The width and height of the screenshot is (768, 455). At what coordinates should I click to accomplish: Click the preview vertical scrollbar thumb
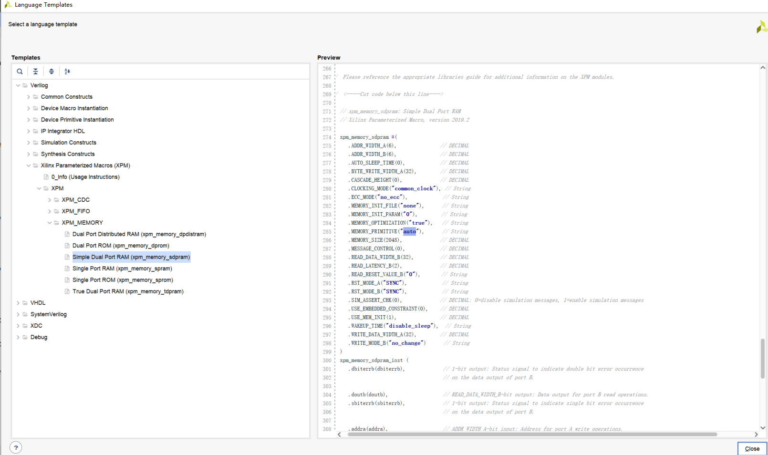(763, 359)
